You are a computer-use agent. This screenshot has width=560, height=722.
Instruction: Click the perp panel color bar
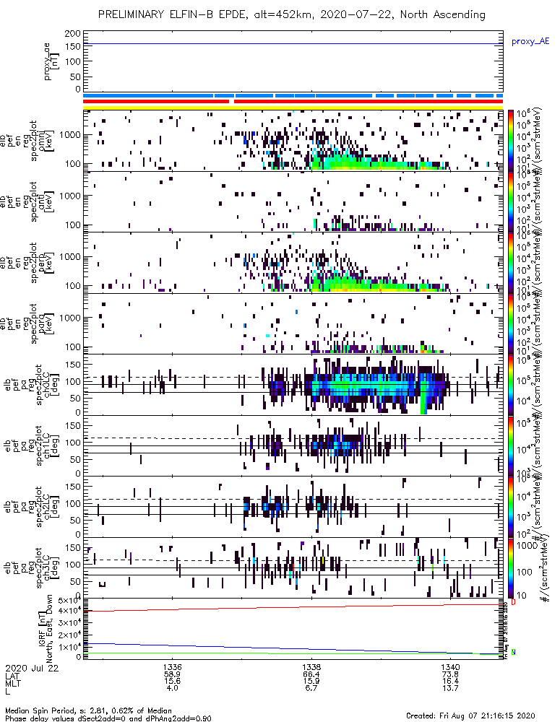point(510,263)
